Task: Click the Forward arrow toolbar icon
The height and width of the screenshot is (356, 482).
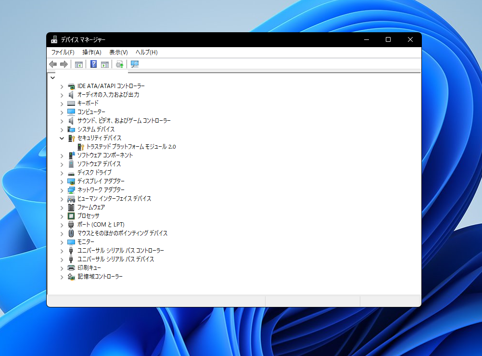Action: [x=64, y=64]
